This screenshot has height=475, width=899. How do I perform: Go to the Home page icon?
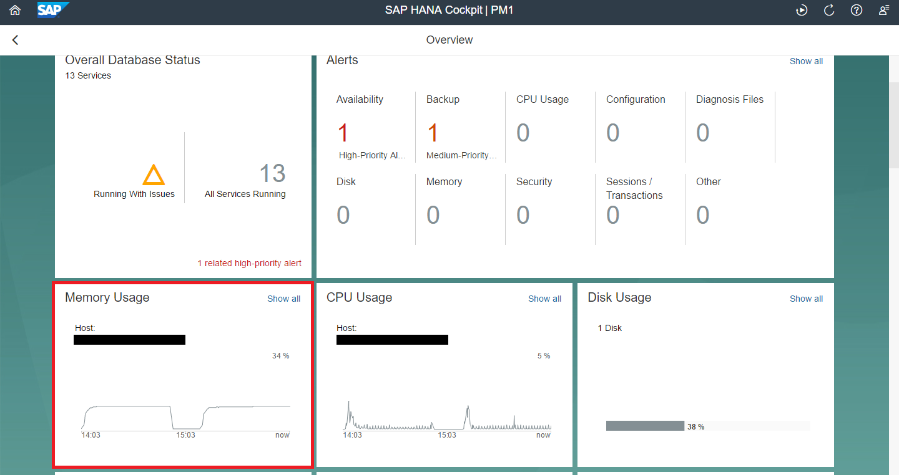(15, 10)
